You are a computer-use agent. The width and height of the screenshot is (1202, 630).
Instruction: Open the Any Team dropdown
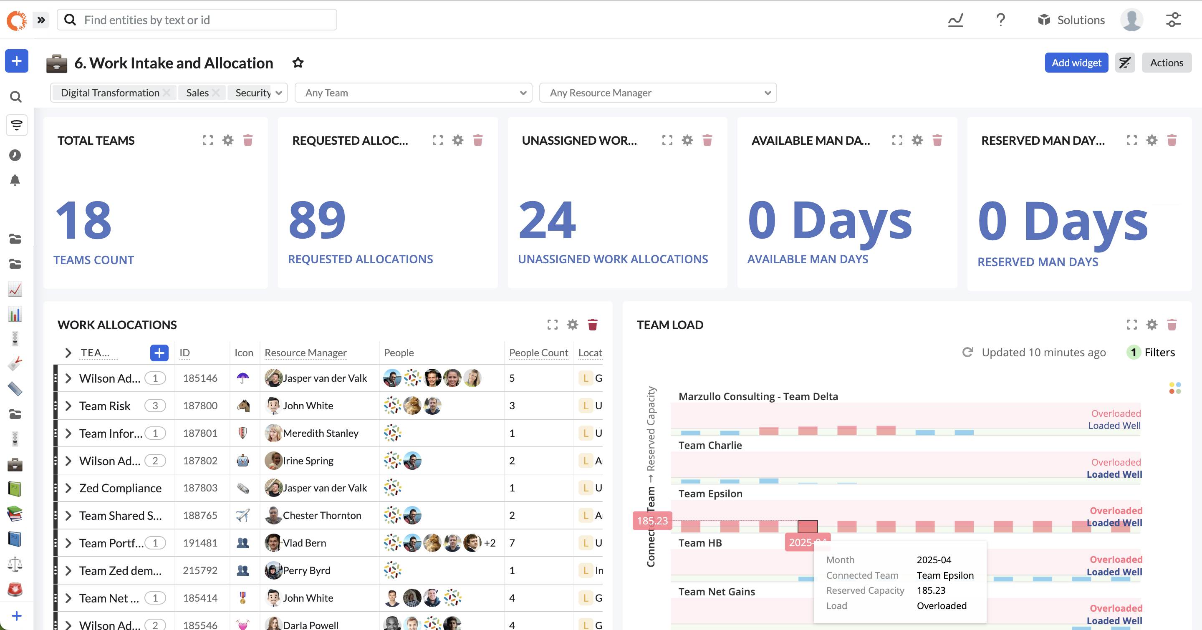(414, 93)
